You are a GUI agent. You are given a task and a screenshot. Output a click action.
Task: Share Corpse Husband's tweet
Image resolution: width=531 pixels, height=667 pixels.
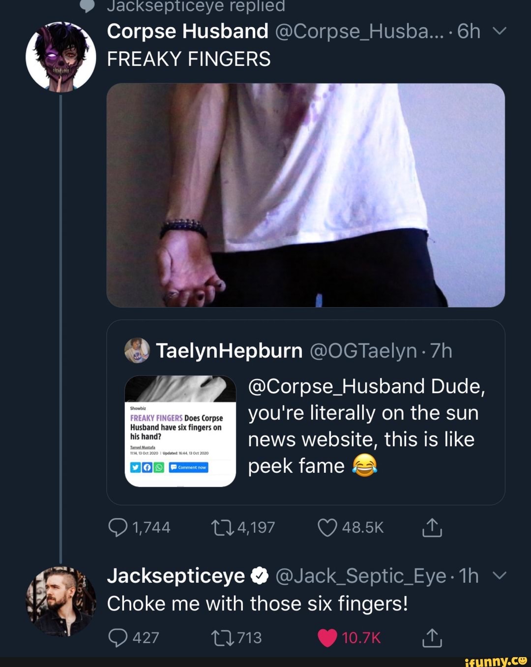point(432,528)
